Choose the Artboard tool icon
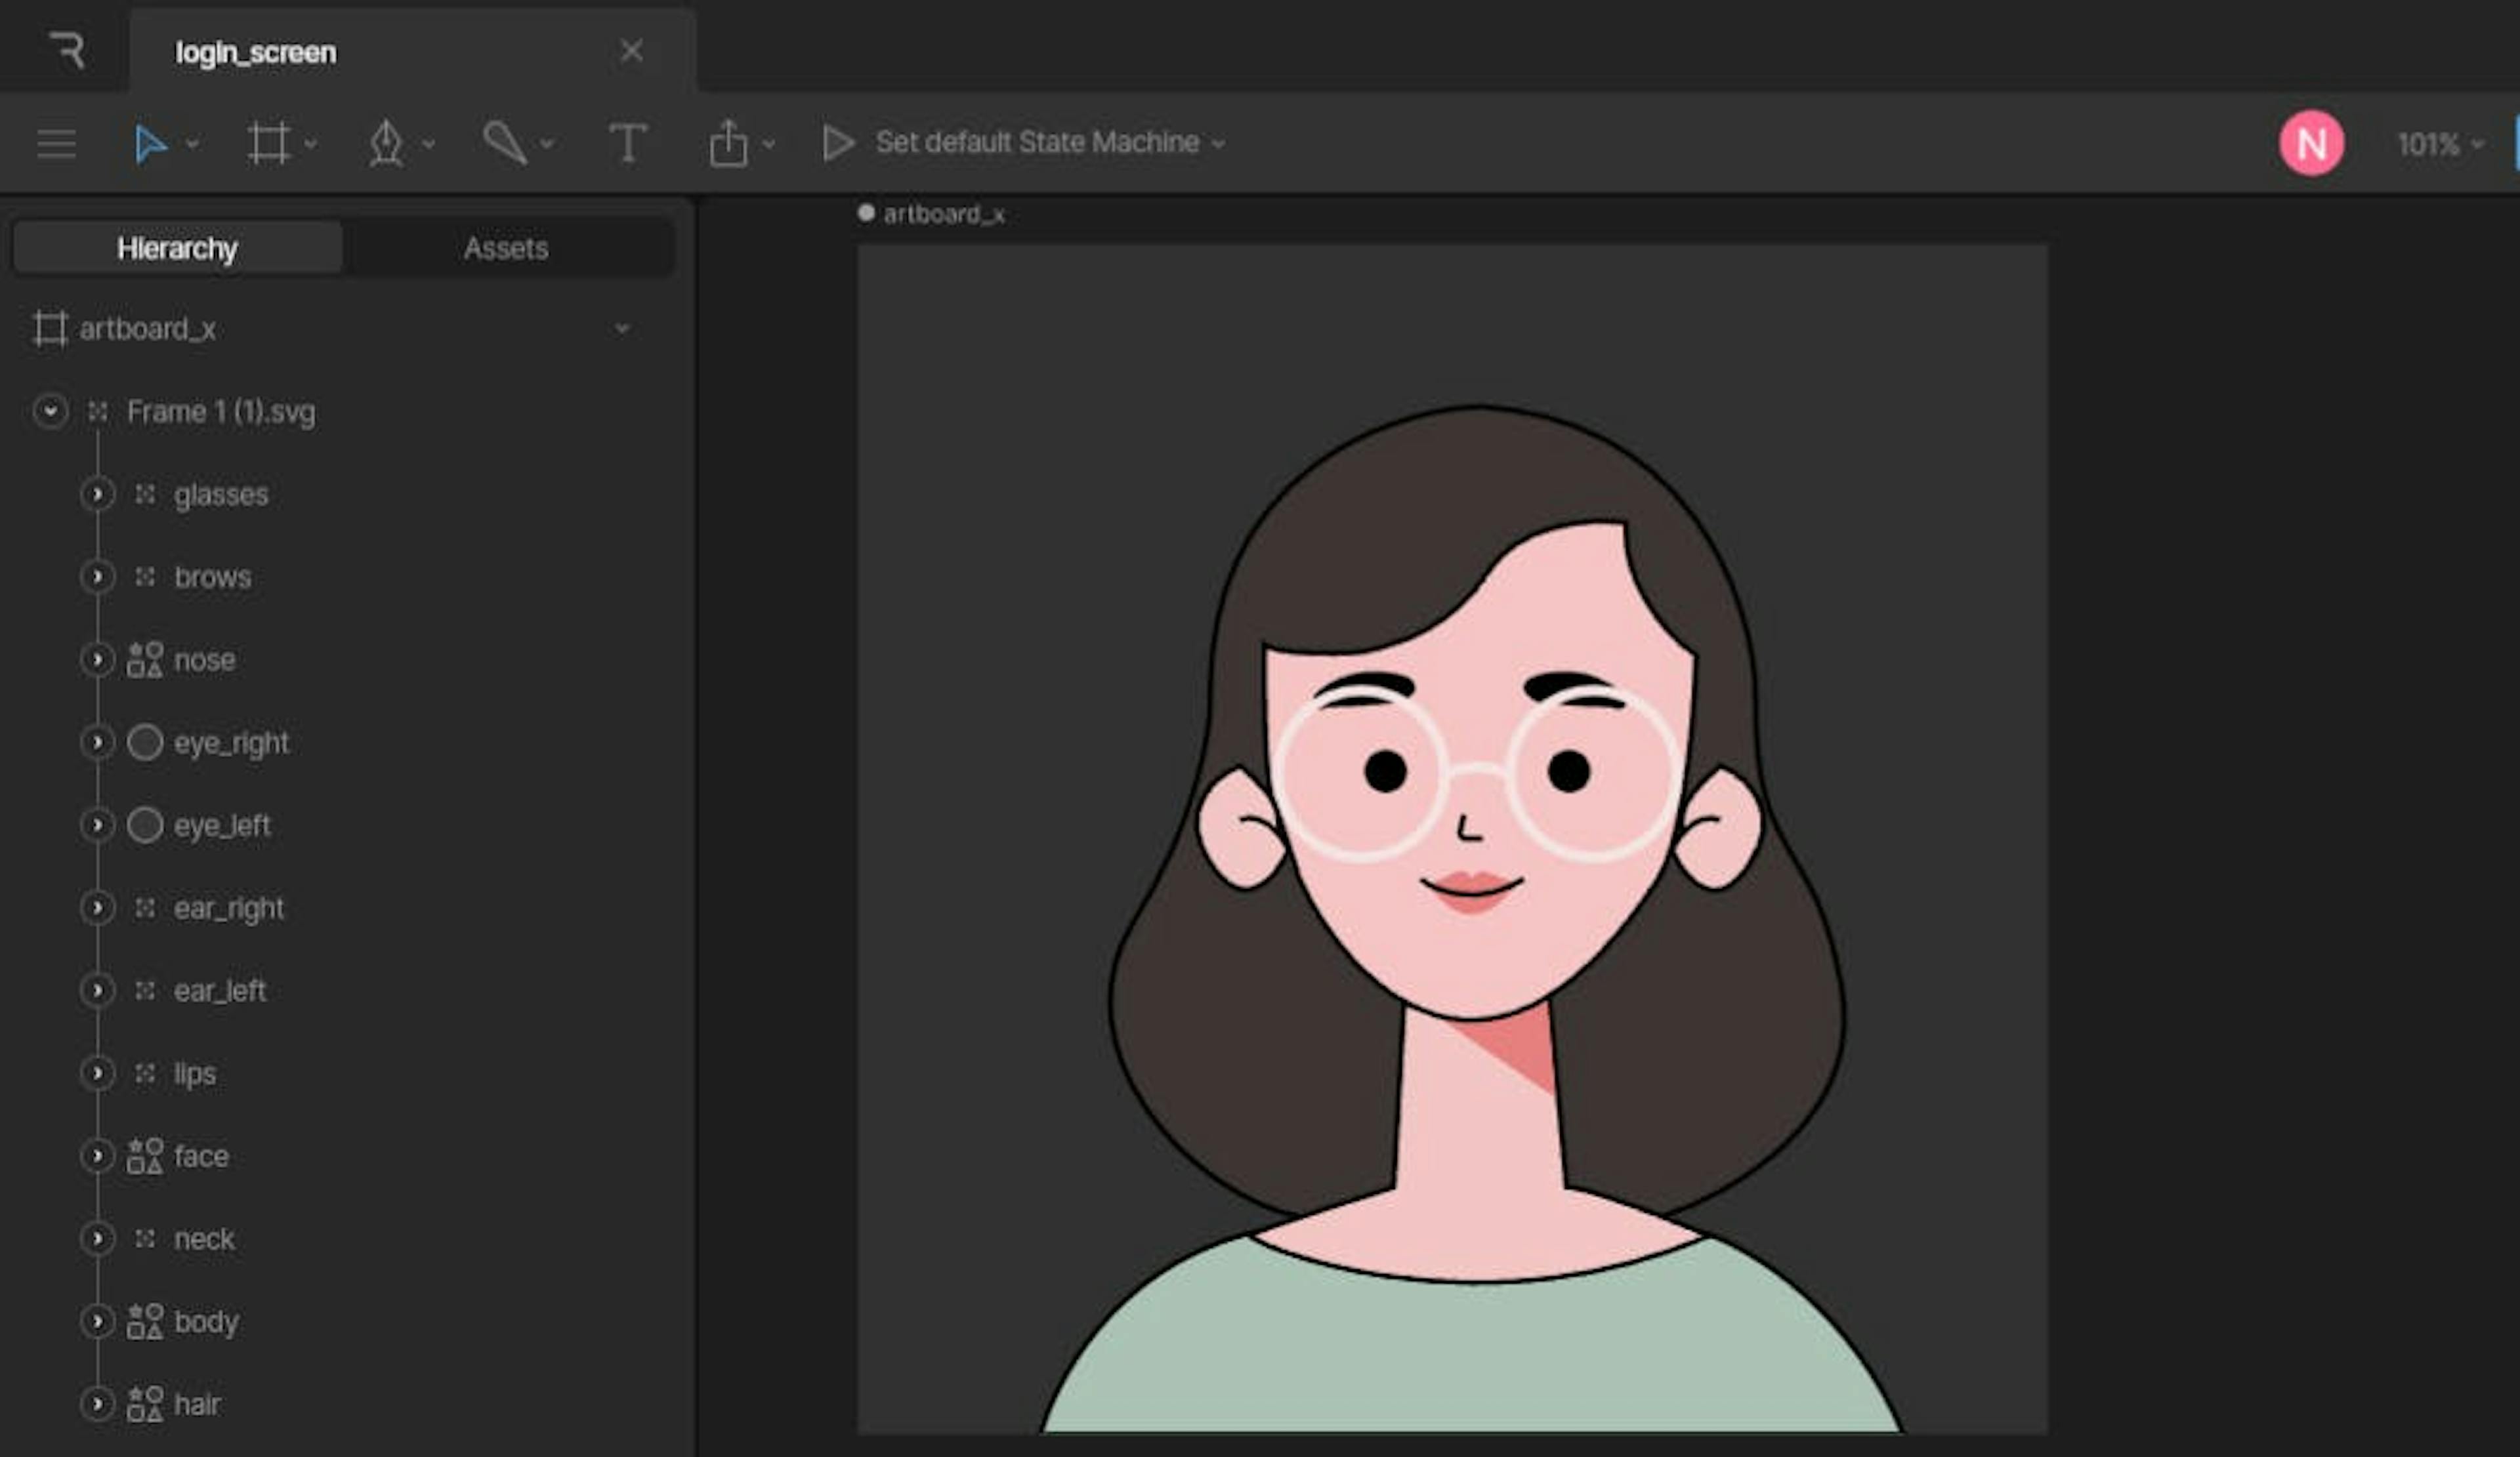Image resolution: width=2520 pixels, height=1457 pixels. pos(268,144)
